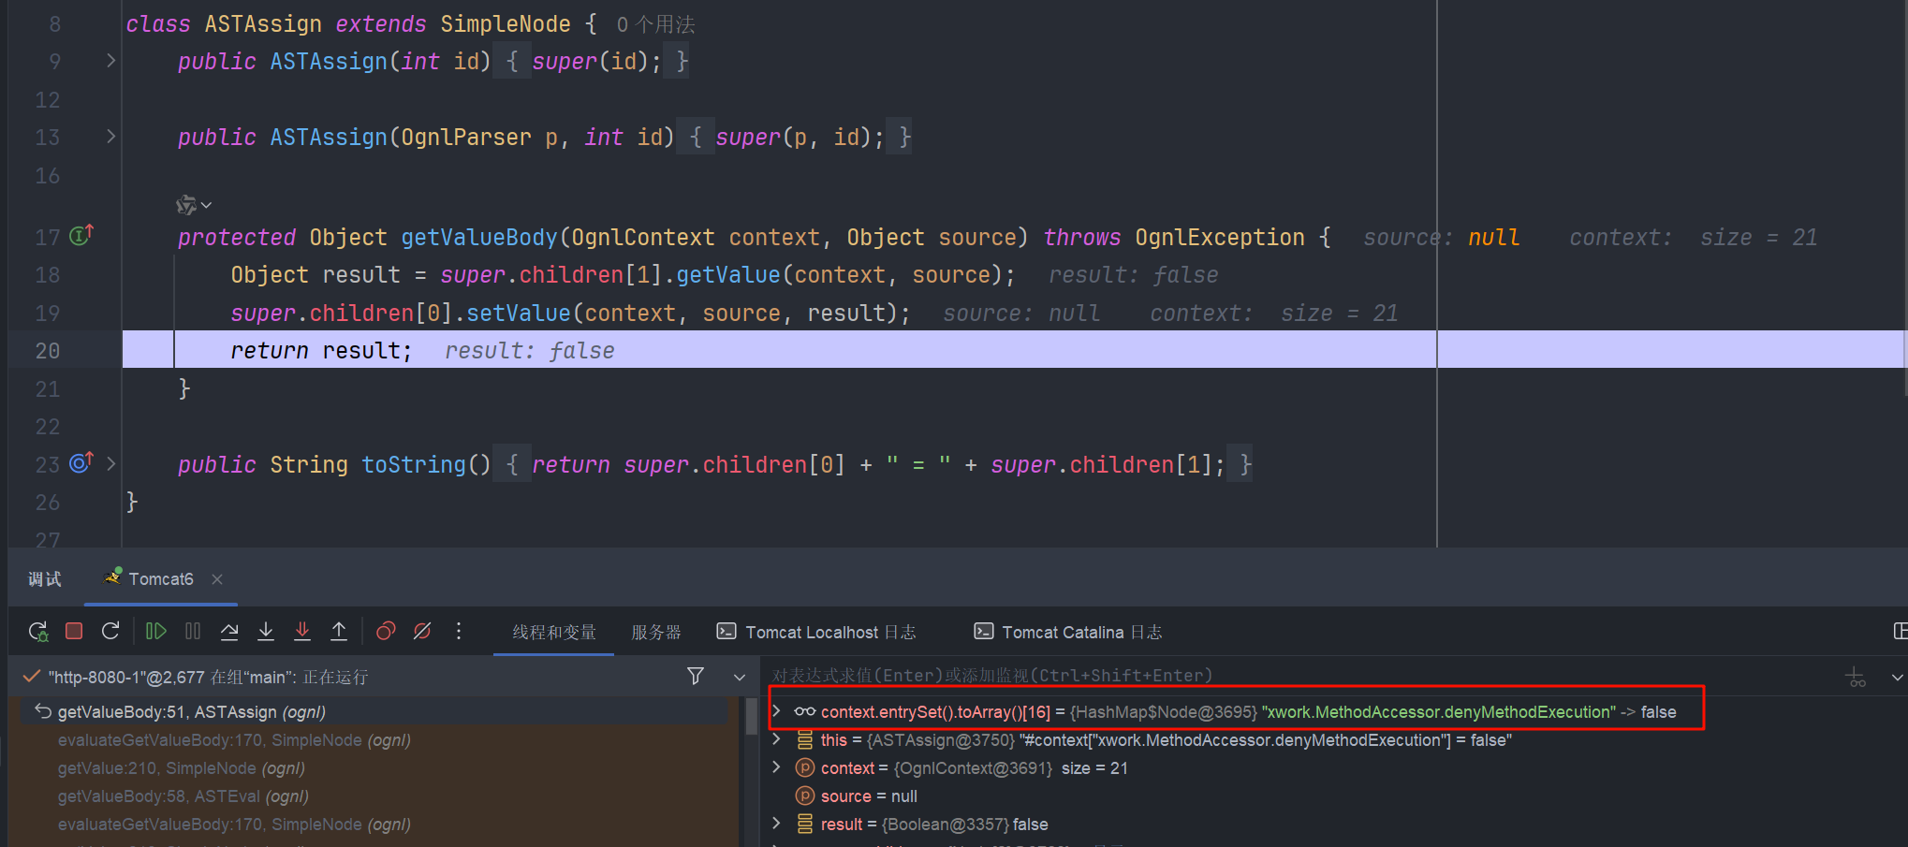The height and width of the screenshot is (847, 1908).
Task: Expand the context.entrySet().toArray()[16] watch
Action: pos(776,711)
